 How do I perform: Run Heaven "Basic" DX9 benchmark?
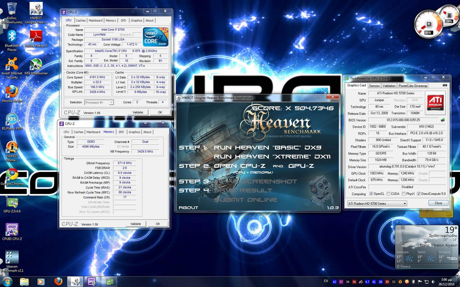[x=268, y=148]
